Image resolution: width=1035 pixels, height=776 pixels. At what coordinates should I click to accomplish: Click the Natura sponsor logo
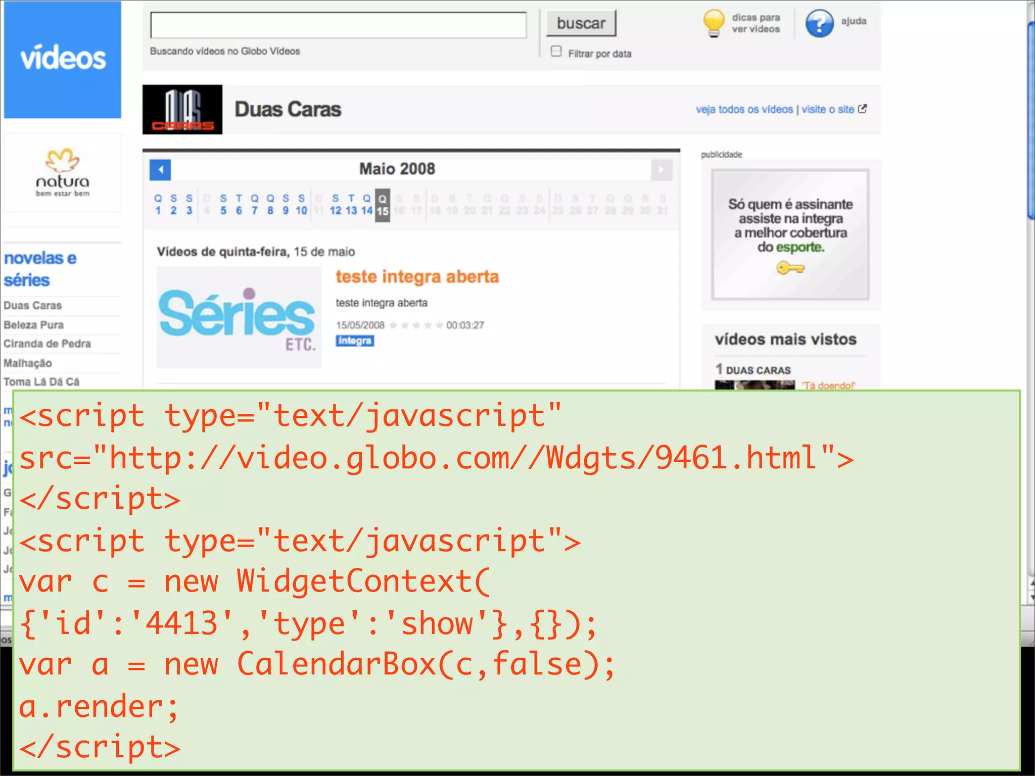pyautogui.click(x=63, y=172)
